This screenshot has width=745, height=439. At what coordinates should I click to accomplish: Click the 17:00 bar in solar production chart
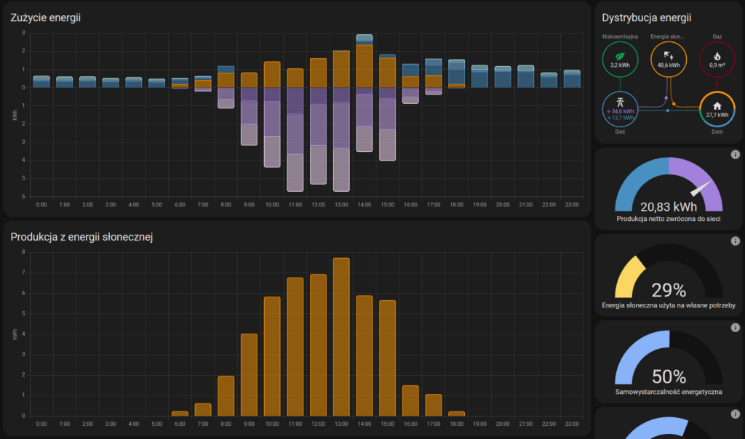[x=434, y=405]
